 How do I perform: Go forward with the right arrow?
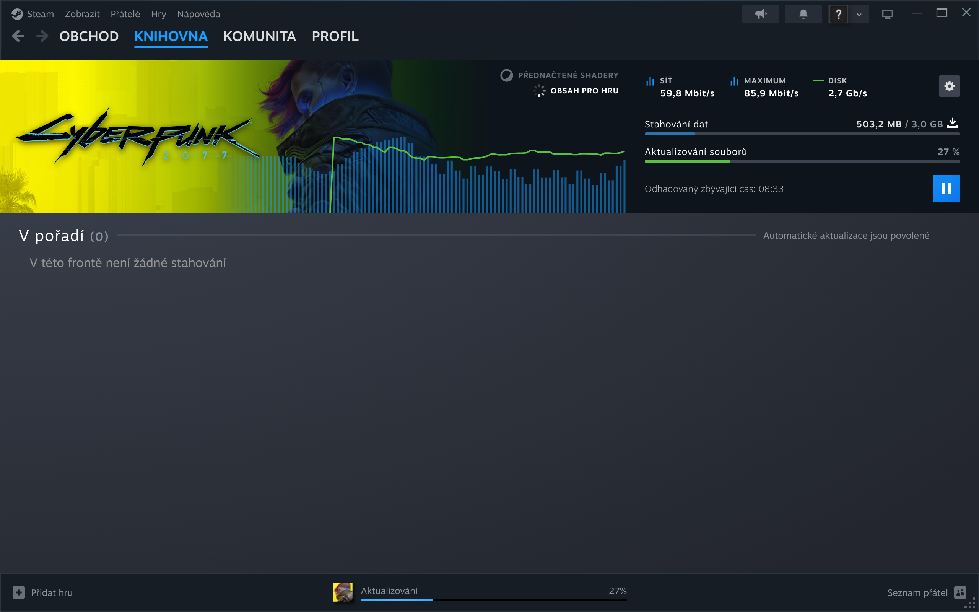[x=42, y=36]
